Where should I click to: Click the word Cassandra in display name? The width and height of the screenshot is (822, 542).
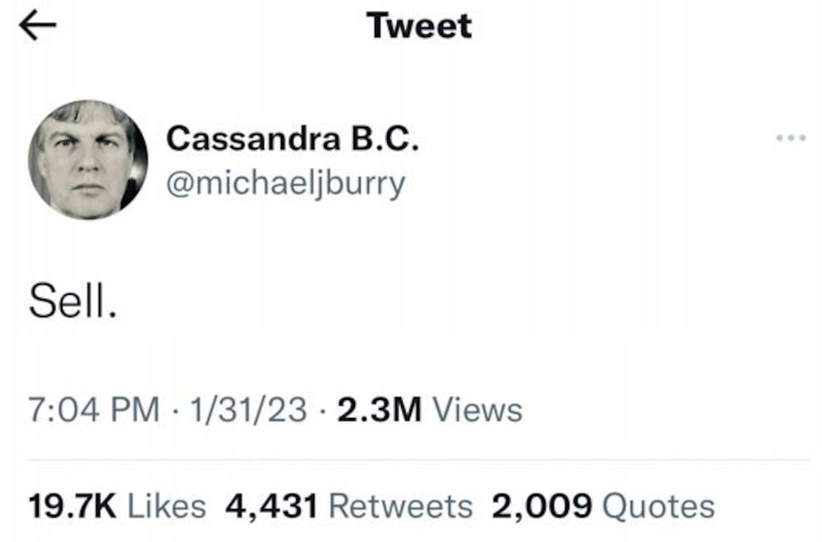click(x=252, y=140)
